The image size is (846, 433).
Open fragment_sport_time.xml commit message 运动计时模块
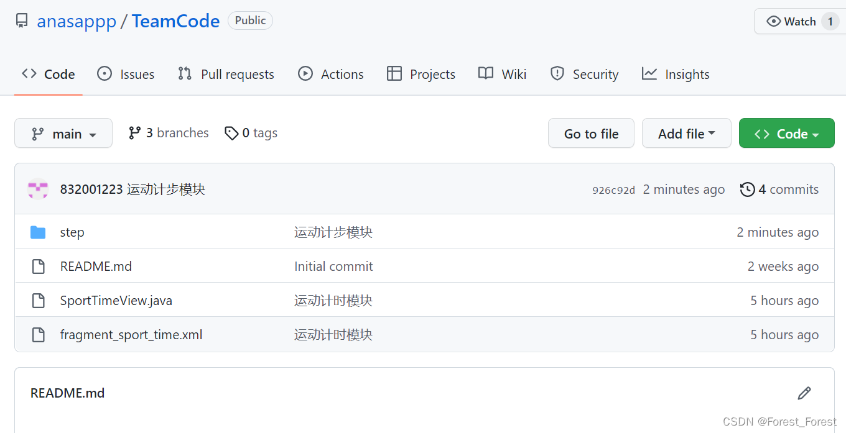[333, 335]
